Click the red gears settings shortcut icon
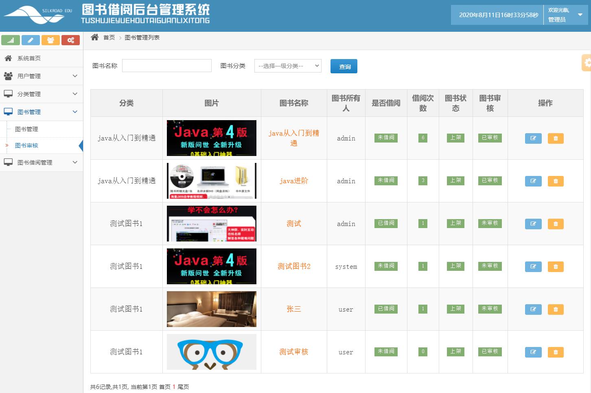Screen dimensions: 591x393 (x=70, y=40)
